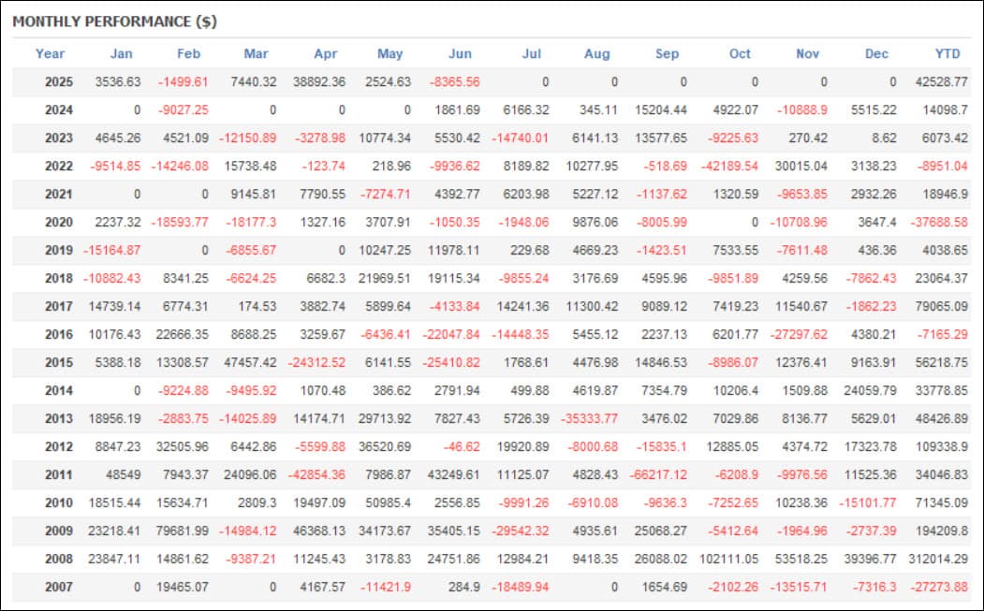This screenshot has width=984, height=611.
Task: Click 2010 May value 50985.4
Action: pos(388,503)
